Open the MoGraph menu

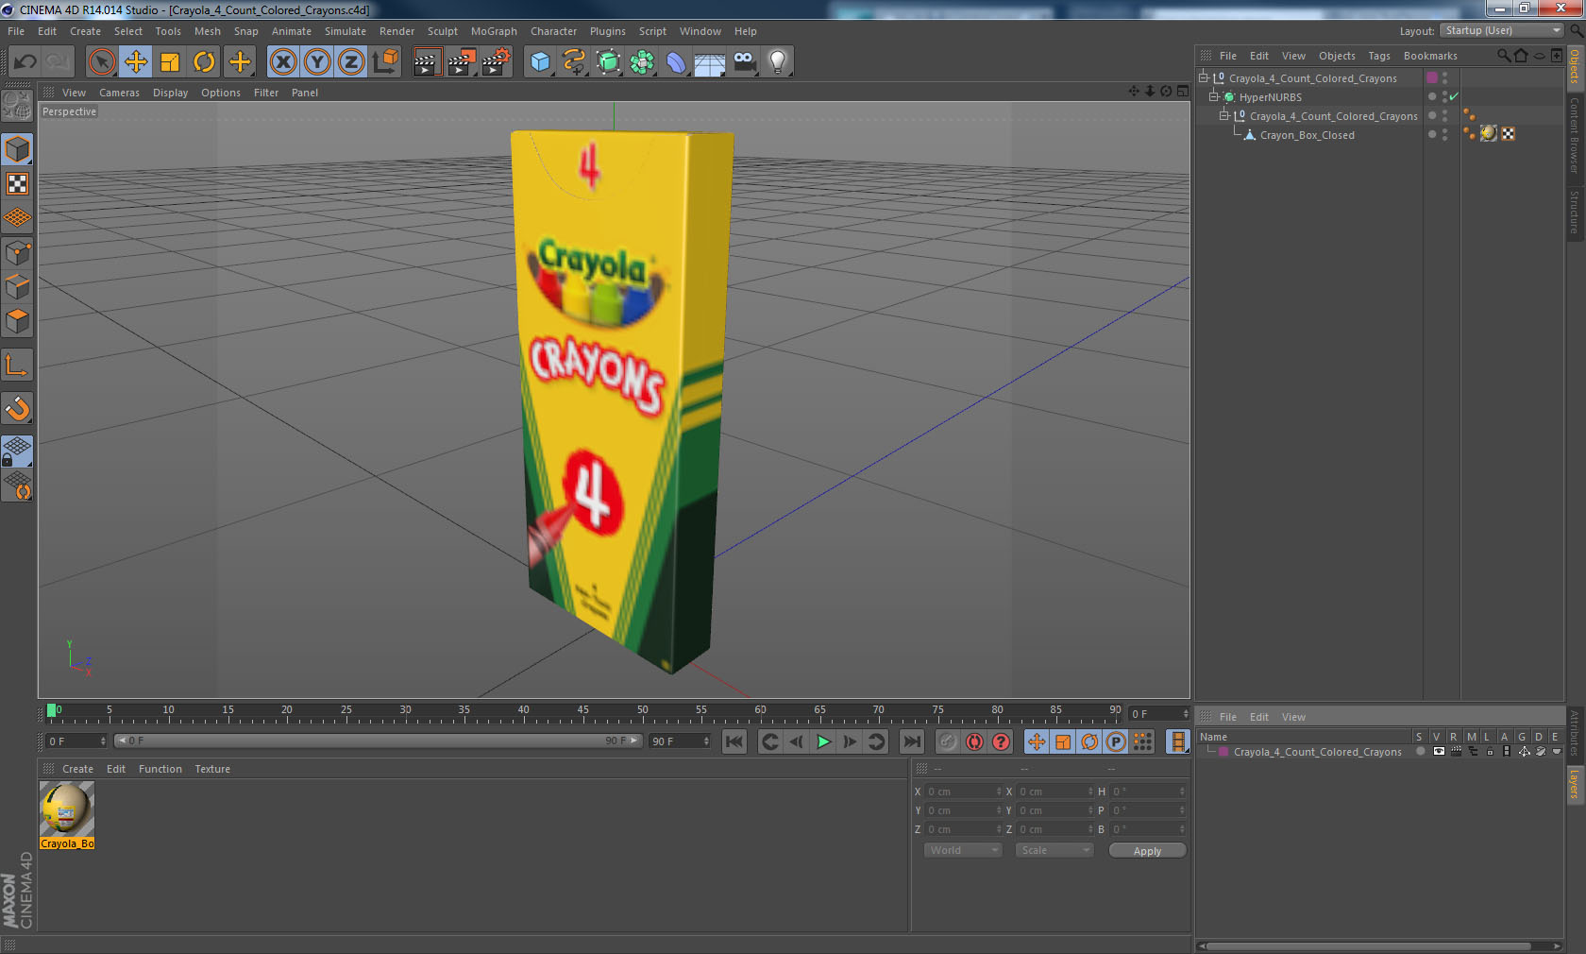(x=494, y=31)
